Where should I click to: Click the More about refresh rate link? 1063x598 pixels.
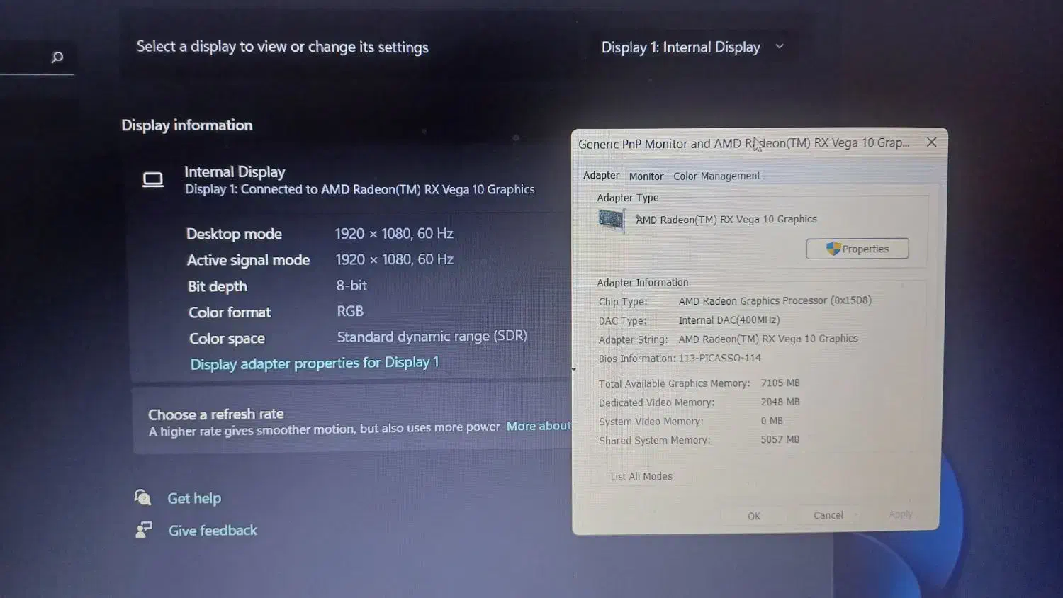click(x=539, y=426)
